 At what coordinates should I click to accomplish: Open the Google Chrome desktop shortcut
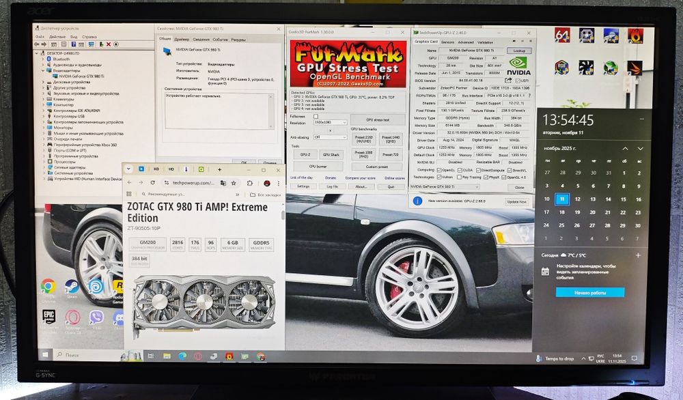[x=48, y=287]
